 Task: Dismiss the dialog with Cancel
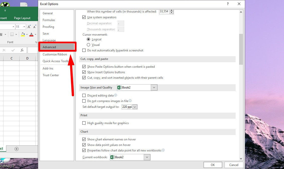[x=234, y=165]
